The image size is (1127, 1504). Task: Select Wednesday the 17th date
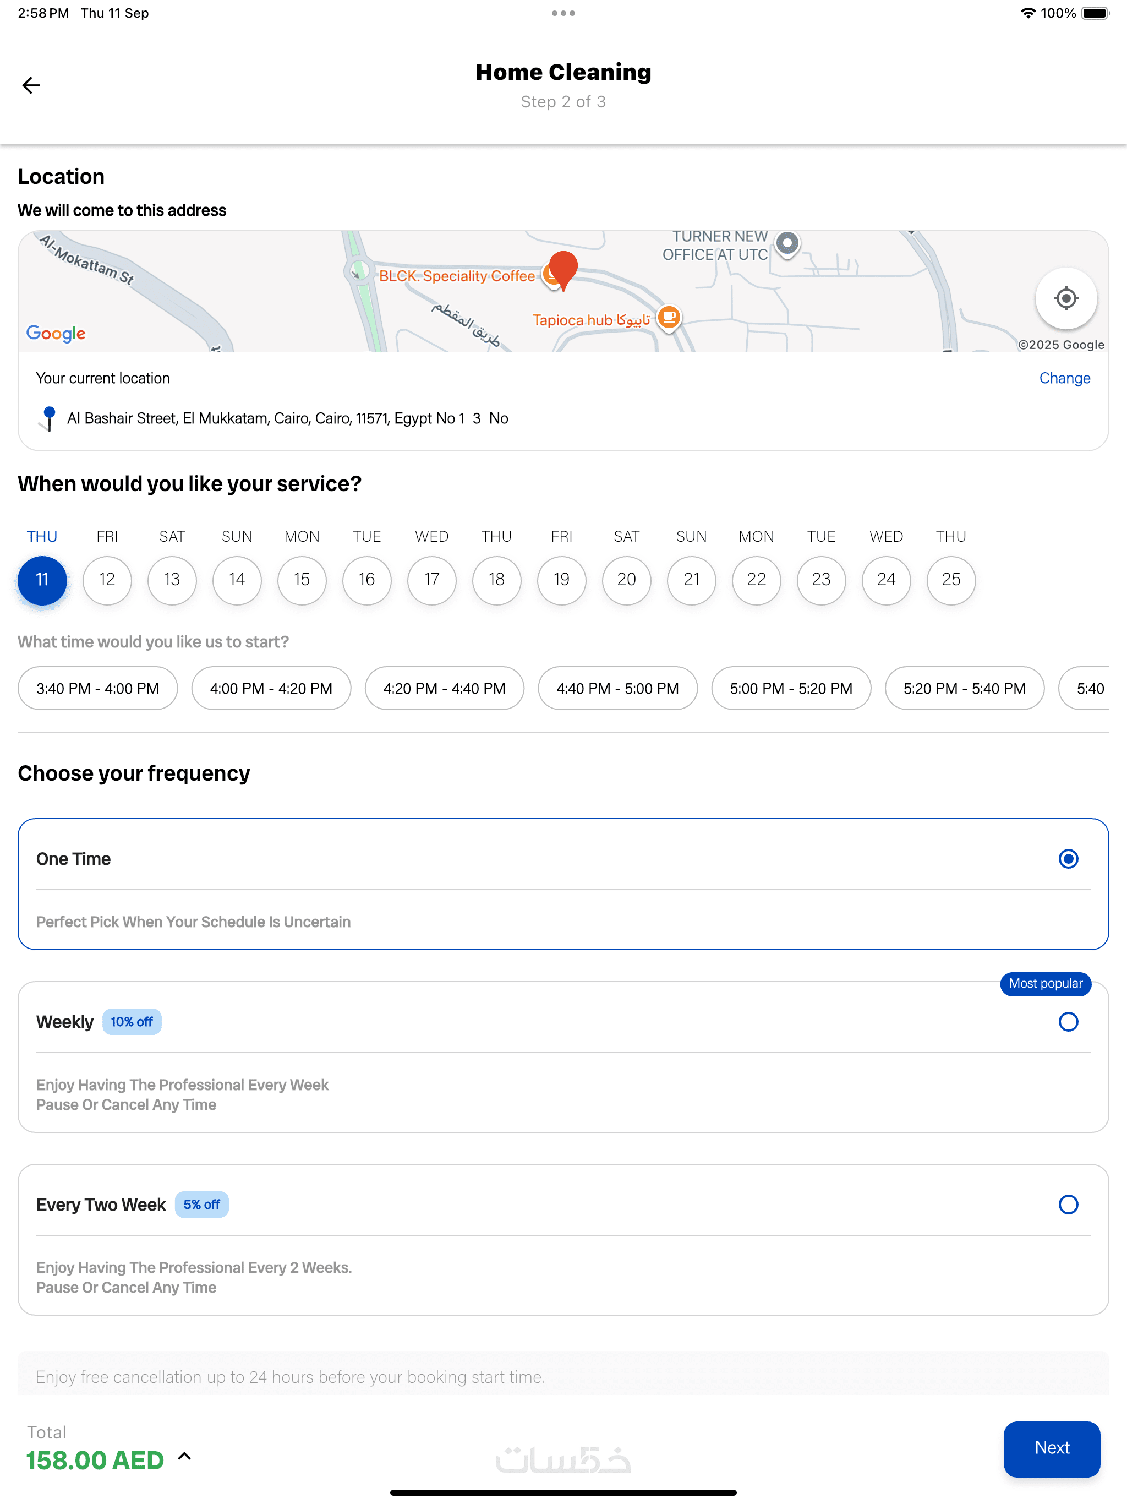431,579
